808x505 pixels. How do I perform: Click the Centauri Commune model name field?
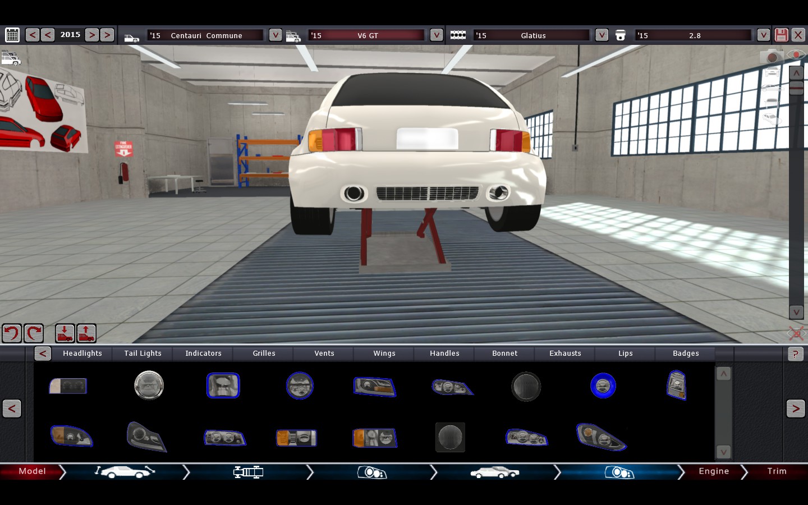(205, 35)
